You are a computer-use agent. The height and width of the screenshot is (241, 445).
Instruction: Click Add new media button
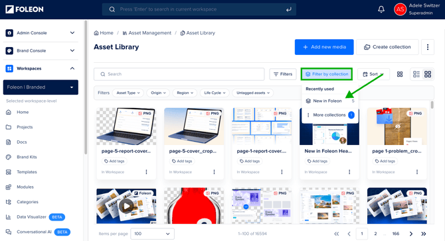(324, 47)
